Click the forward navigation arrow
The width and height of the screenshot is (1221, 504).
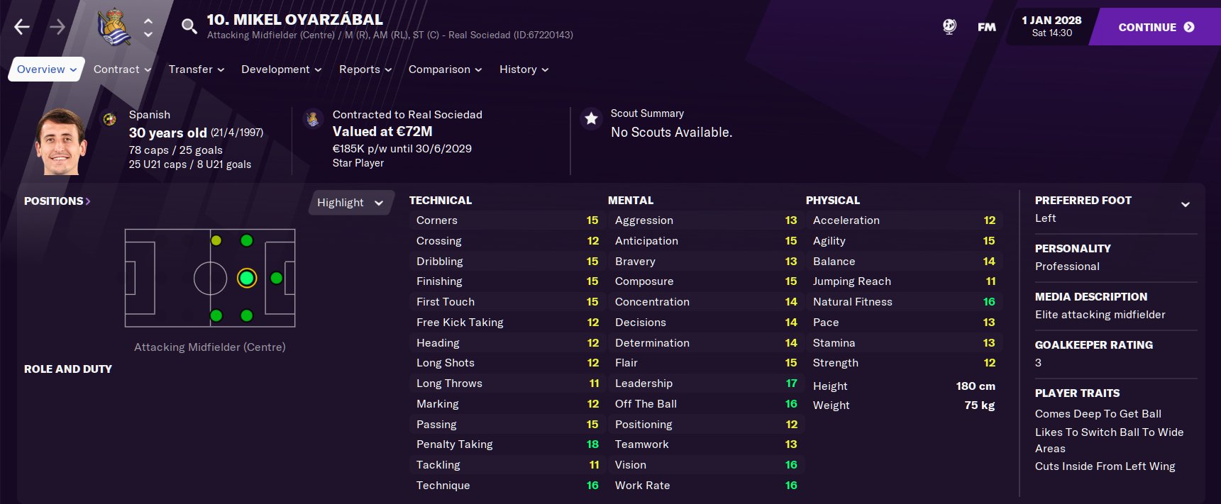tap(57, 27)
